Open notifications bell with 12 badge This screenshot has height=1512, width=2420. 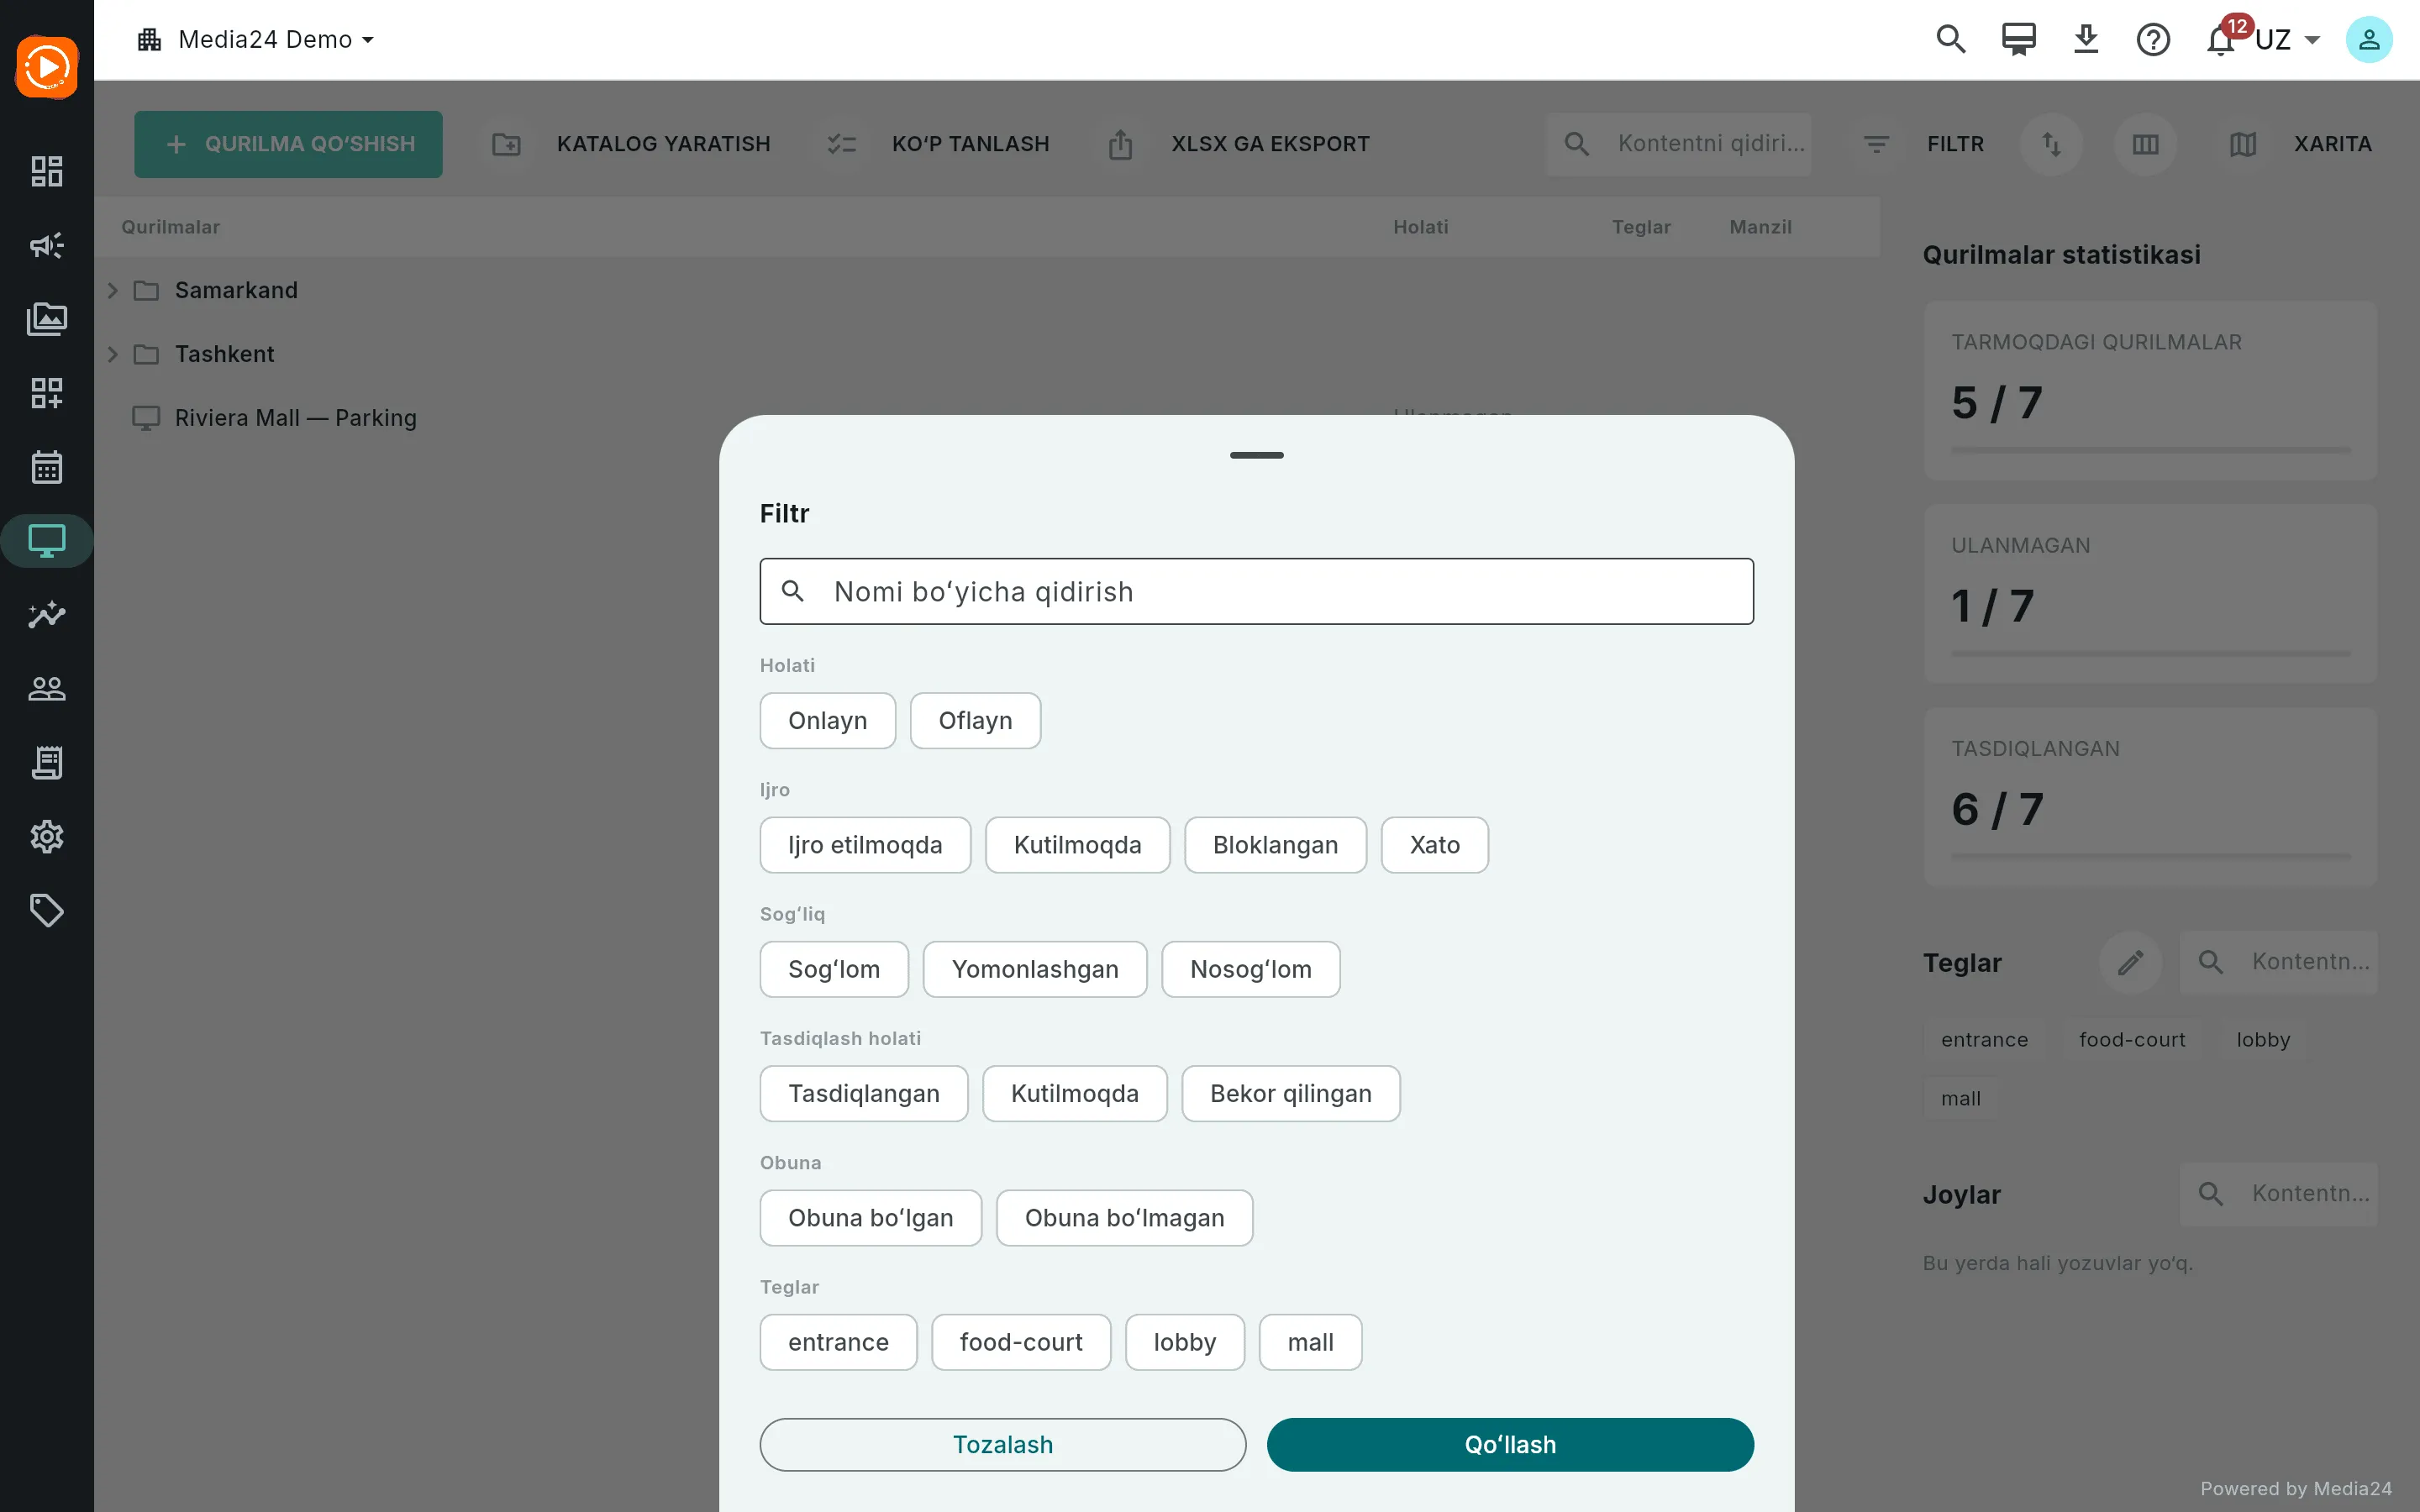[2222, 40]
